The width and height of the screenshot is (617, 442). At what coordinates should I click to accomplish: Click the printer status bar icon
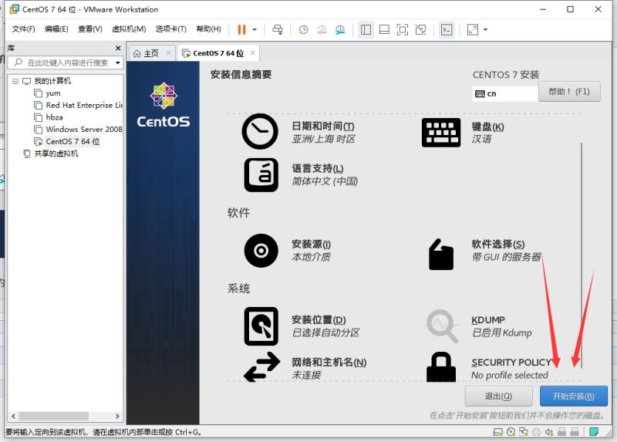536,432
